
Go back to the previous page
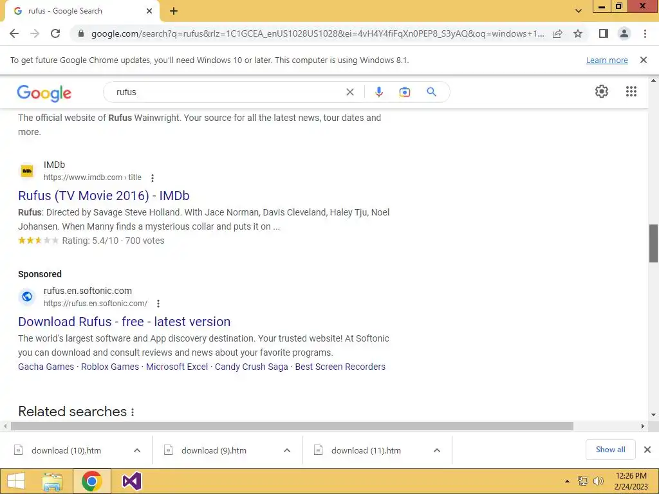(14, 33)
